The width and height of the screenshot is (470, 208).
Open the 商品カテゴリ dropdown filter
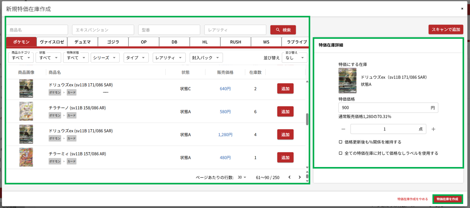point(20,58)
